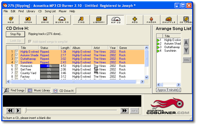Click song list horizontal scrollbar left arrow
This screenshot has width=197, height=125.
159,85
